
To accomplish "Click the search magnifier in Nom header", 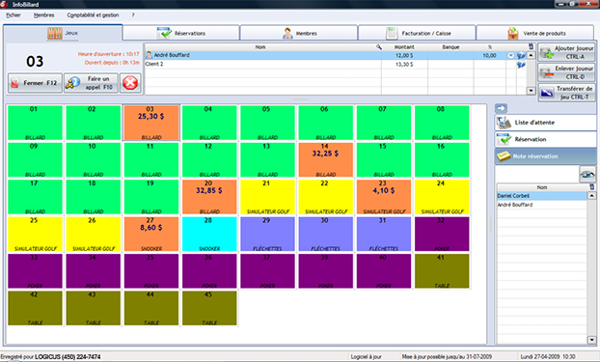I will [378, 46].
